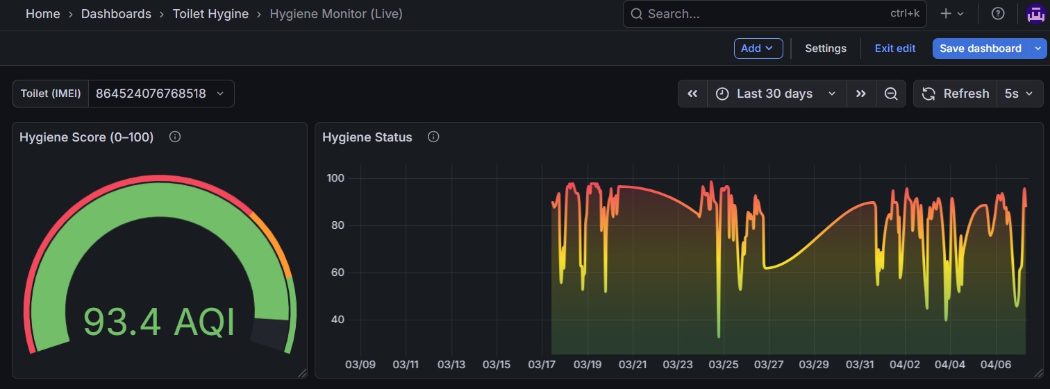Click the Hygiene Score panel title
Screen dimensions: 1050x389
[87, 137]
